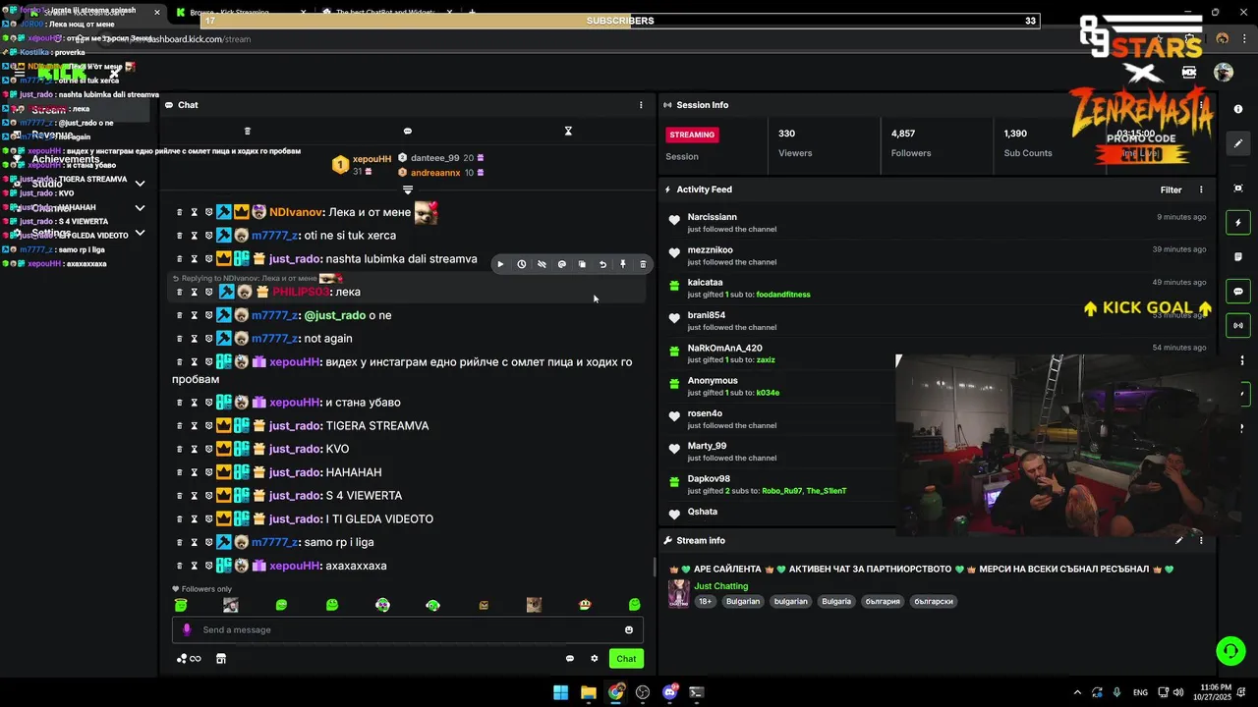Pin the message using the pin icon
This screenshot has height=707, width=1258.
(622, 264)
